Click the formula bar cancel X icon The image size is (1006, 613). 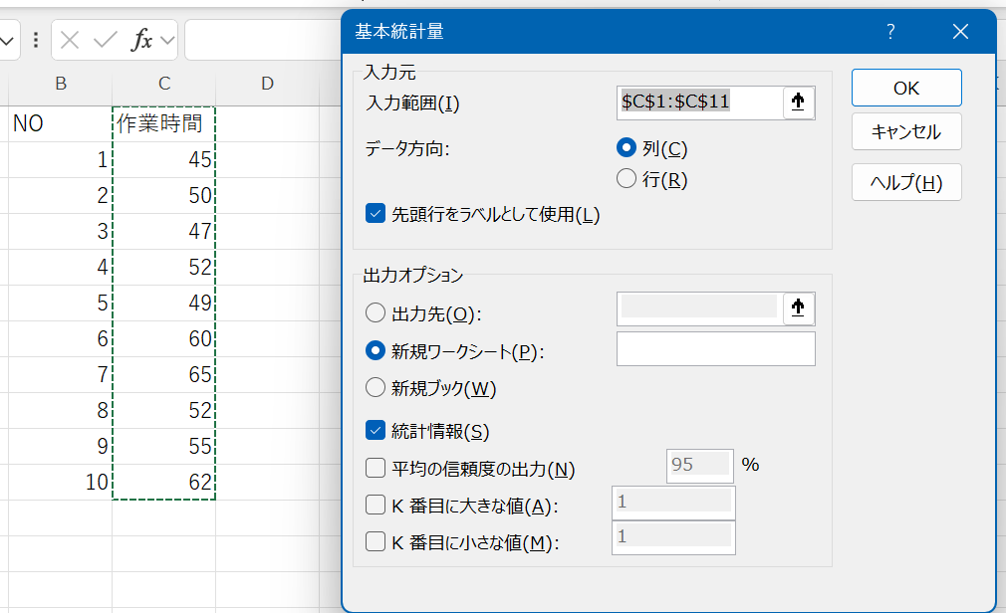tap(70, 40)
